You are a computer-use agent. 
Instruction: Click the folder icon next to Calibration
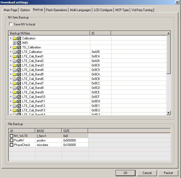click(x=15, y=38)
